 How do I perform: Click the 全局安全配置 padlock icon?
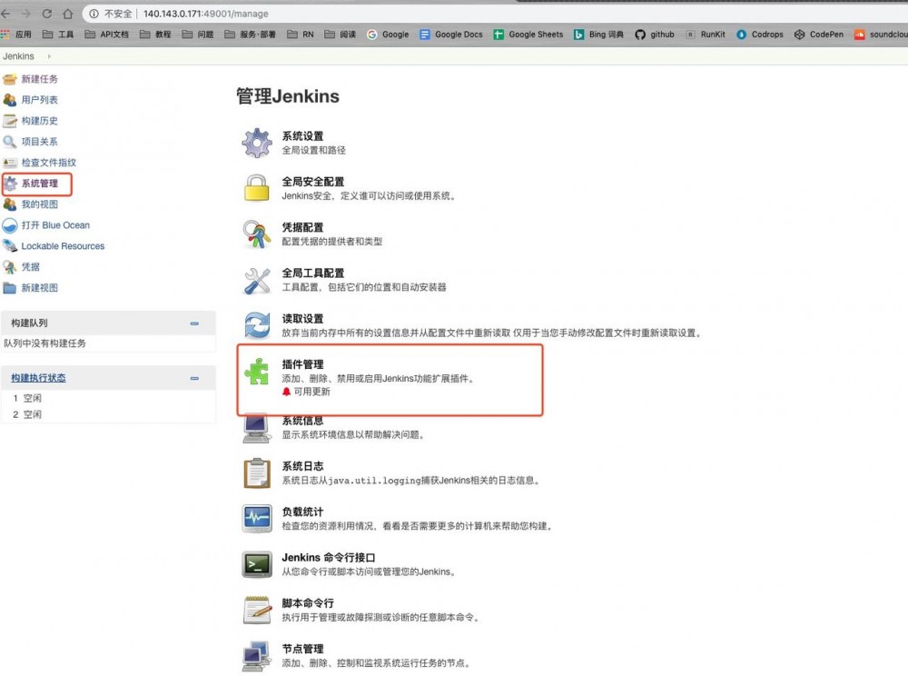pos(257,188)
